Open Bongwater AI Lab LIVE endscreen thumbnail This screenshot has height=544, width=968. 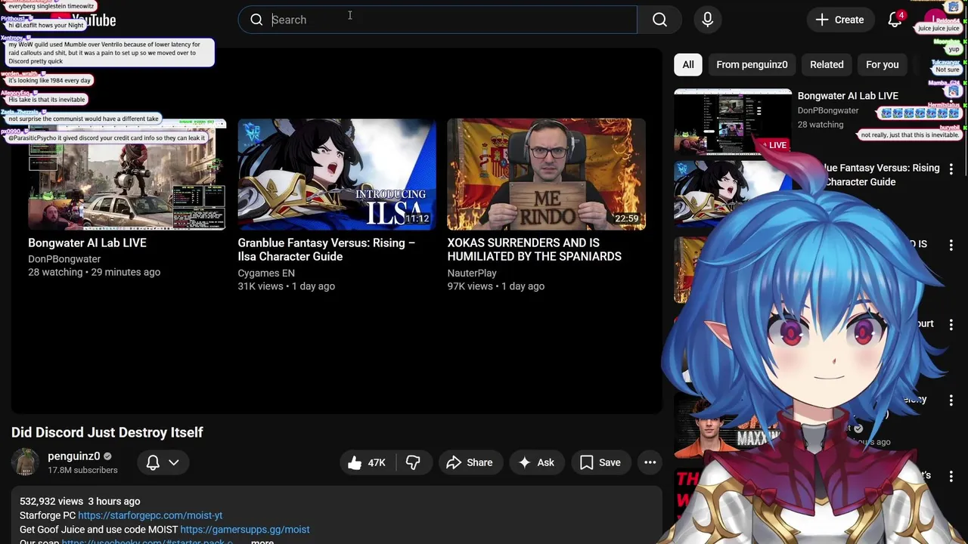tap(127, 174)
